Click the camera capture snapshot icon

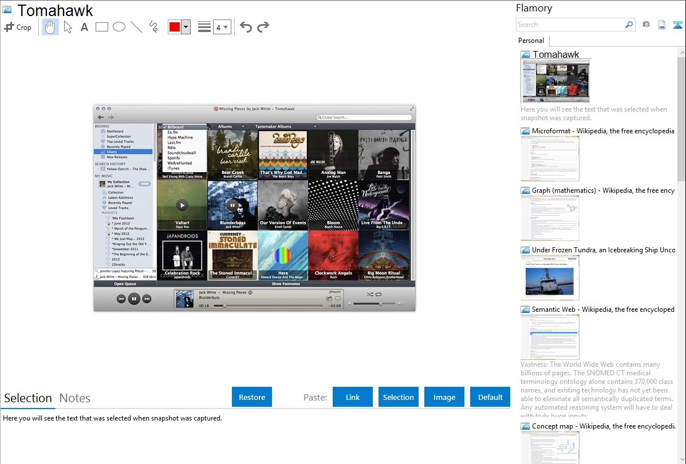tap(646, 25)
